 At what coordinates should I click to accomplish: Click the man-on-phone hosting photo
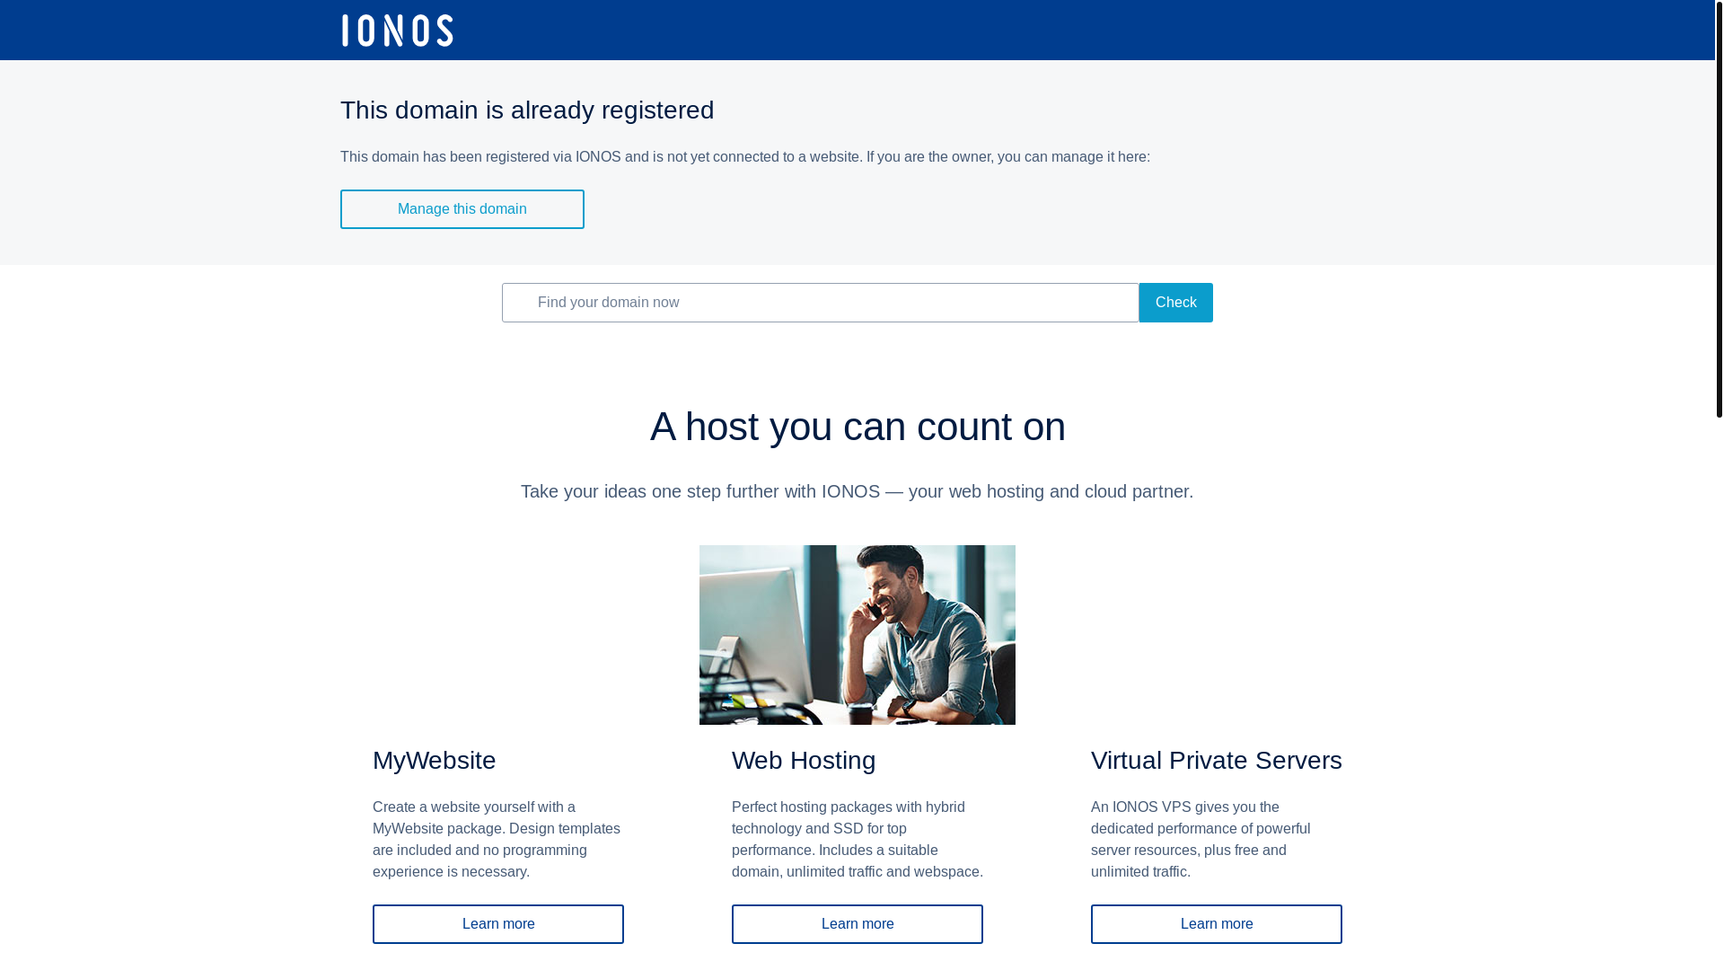coord(858,635)
